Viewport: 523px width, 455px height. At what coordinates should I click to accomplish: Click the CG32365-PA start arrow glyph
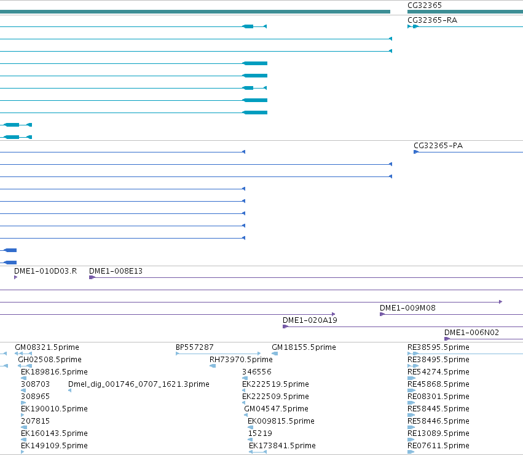click(x=416, y=152)
